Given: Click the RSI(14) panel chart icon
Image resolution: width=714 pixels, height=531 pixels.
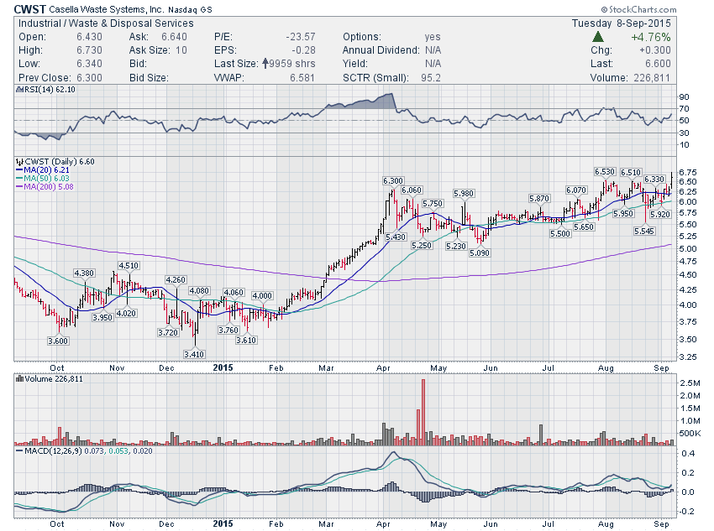Looking at the screenshot, I should coord(19,90).
